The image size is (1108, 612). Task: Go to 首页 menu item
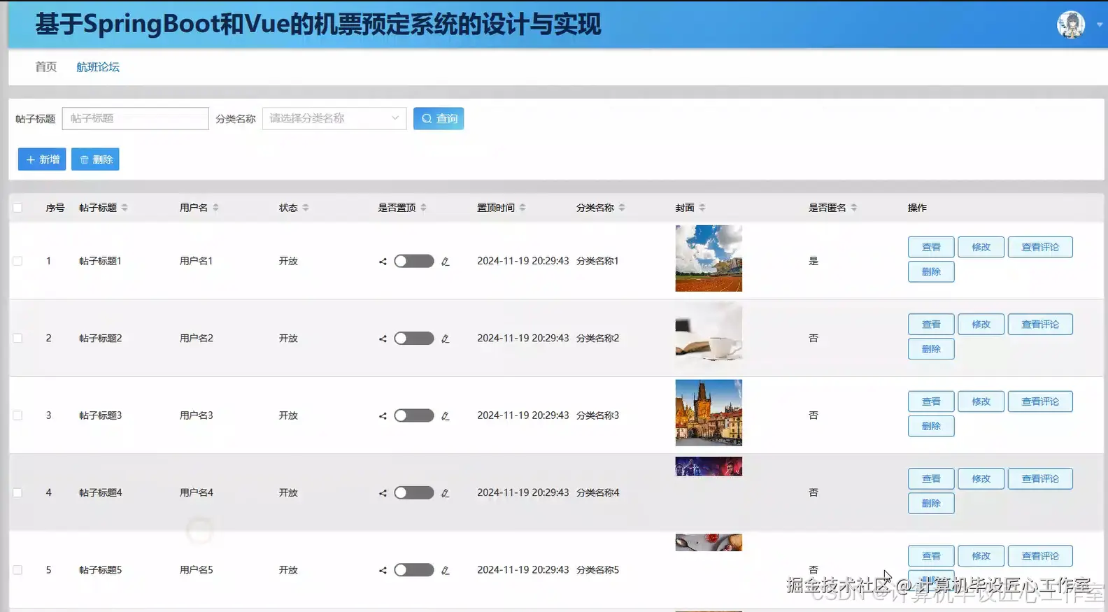coord(46,67)
